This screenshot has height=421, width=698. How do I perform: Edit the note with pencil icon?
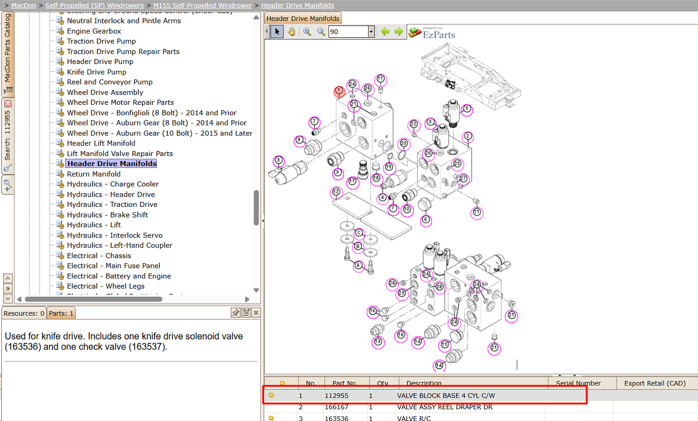pyautogui.click(x=246, y=313)
